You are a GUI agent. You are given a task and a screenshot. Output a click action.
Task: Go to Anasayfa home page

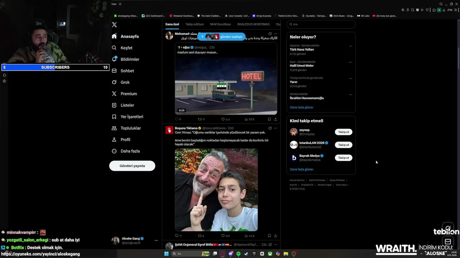click(125, 36)
